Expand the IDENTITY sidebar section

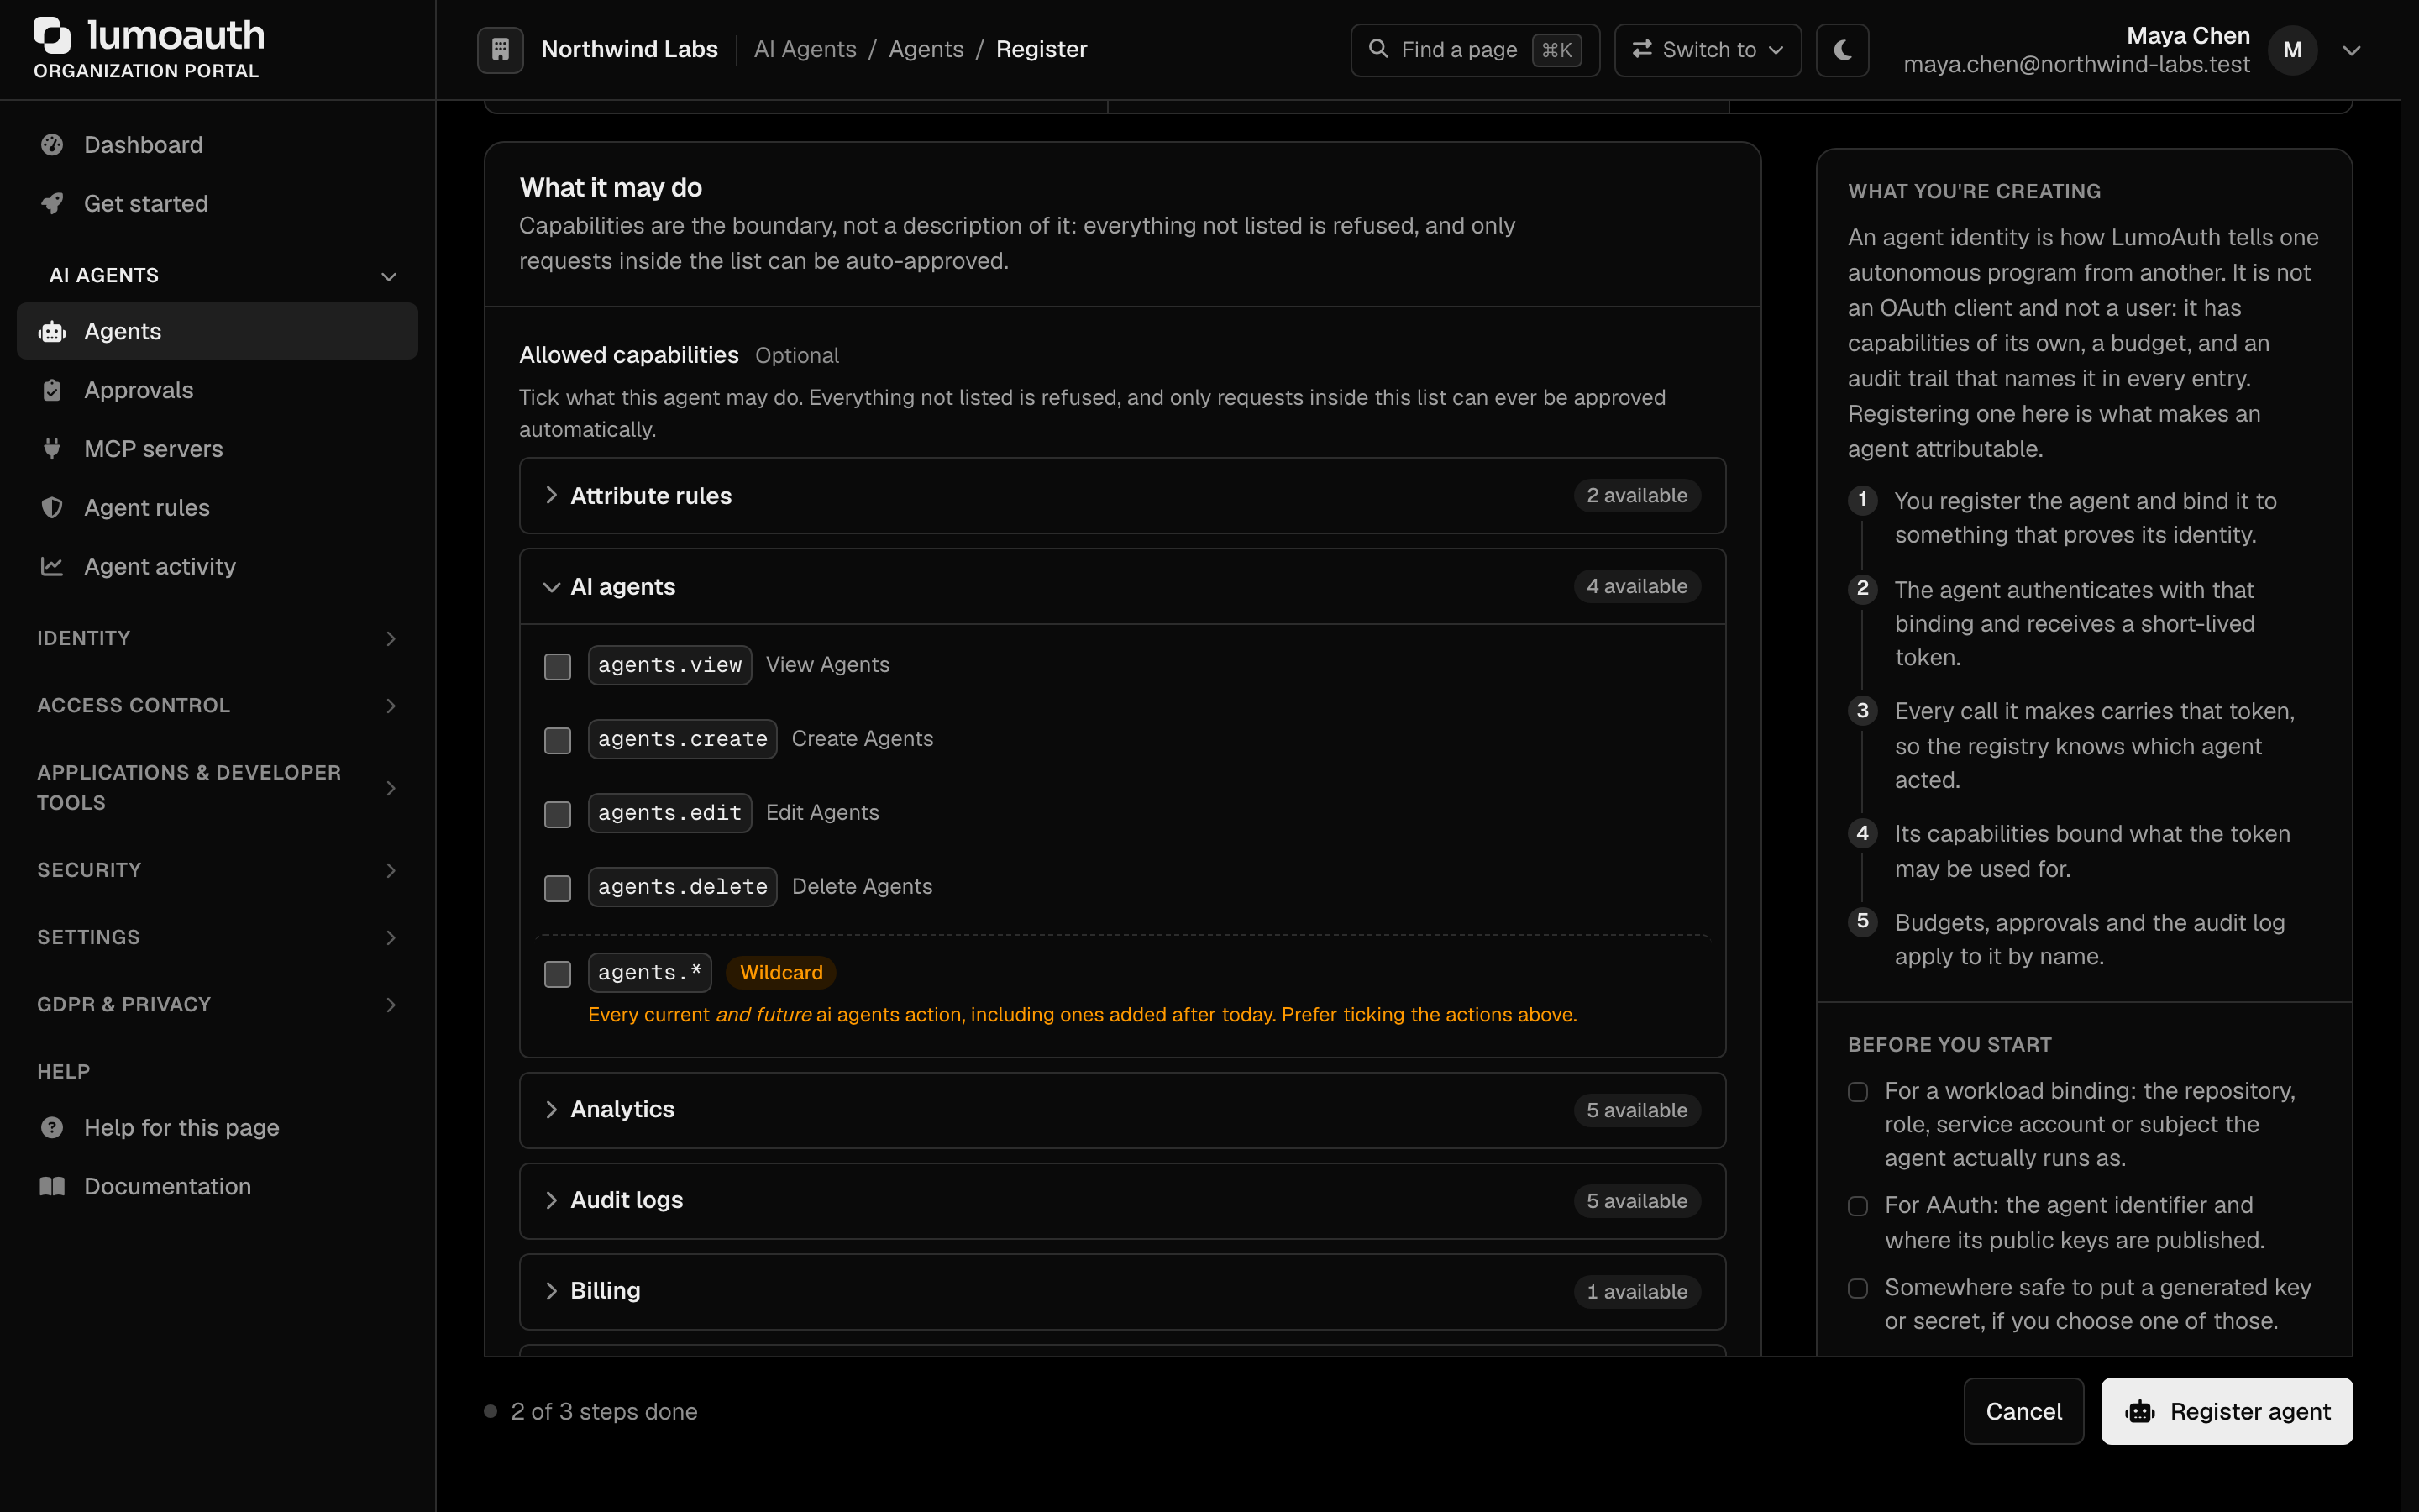pyautogui.click(x=218, y=638)
